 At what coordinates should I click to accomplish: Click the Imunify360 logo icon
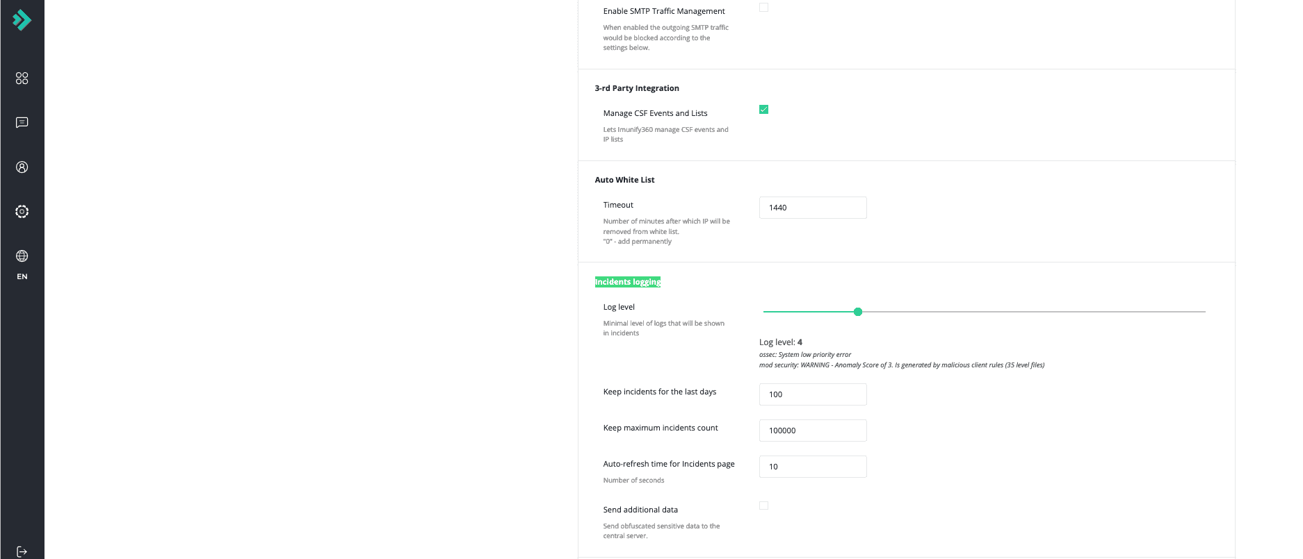(x=22, y=20)
